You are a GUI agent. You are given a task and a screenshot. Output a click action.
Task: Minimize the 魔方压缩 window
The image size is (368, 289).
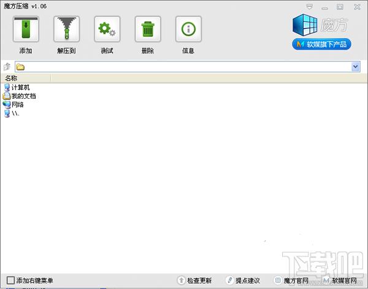[325, 7]
